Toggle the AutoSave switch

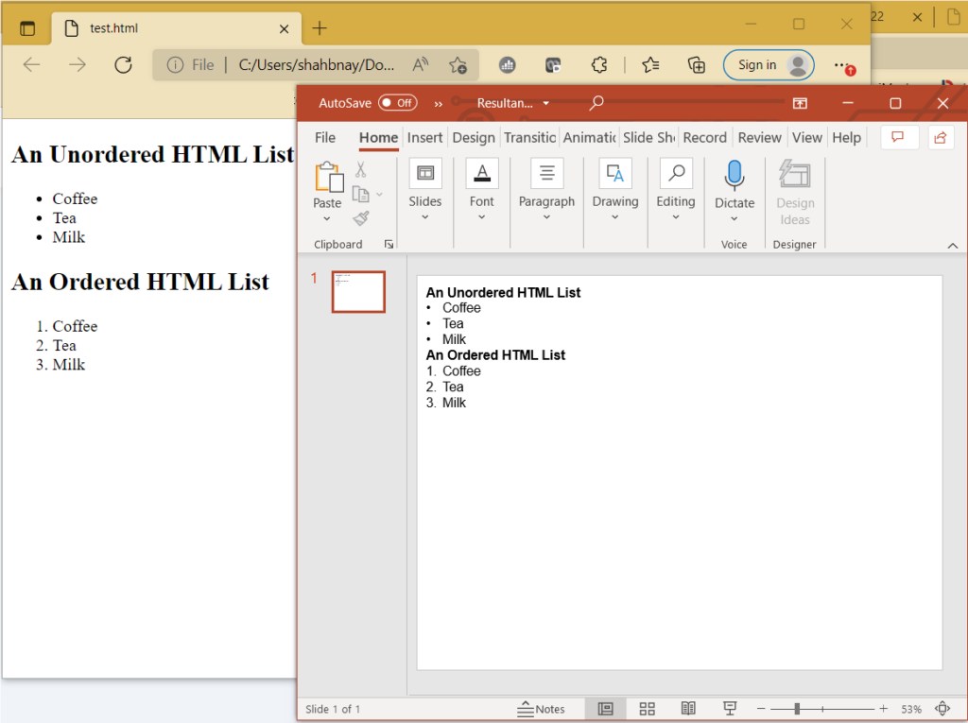tap(397, 103)
